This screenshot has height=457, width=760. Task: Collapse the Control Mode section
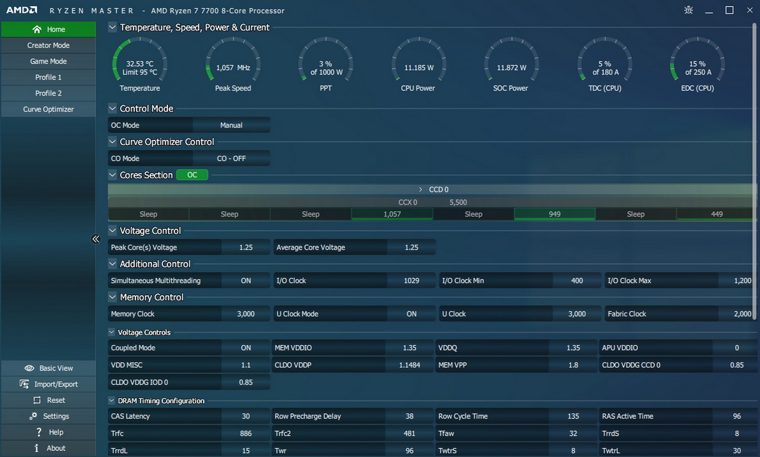(x=112, y=109)
